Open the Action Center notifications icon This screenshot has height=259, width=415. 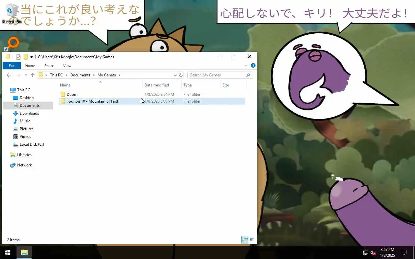(x=404, y=253)
